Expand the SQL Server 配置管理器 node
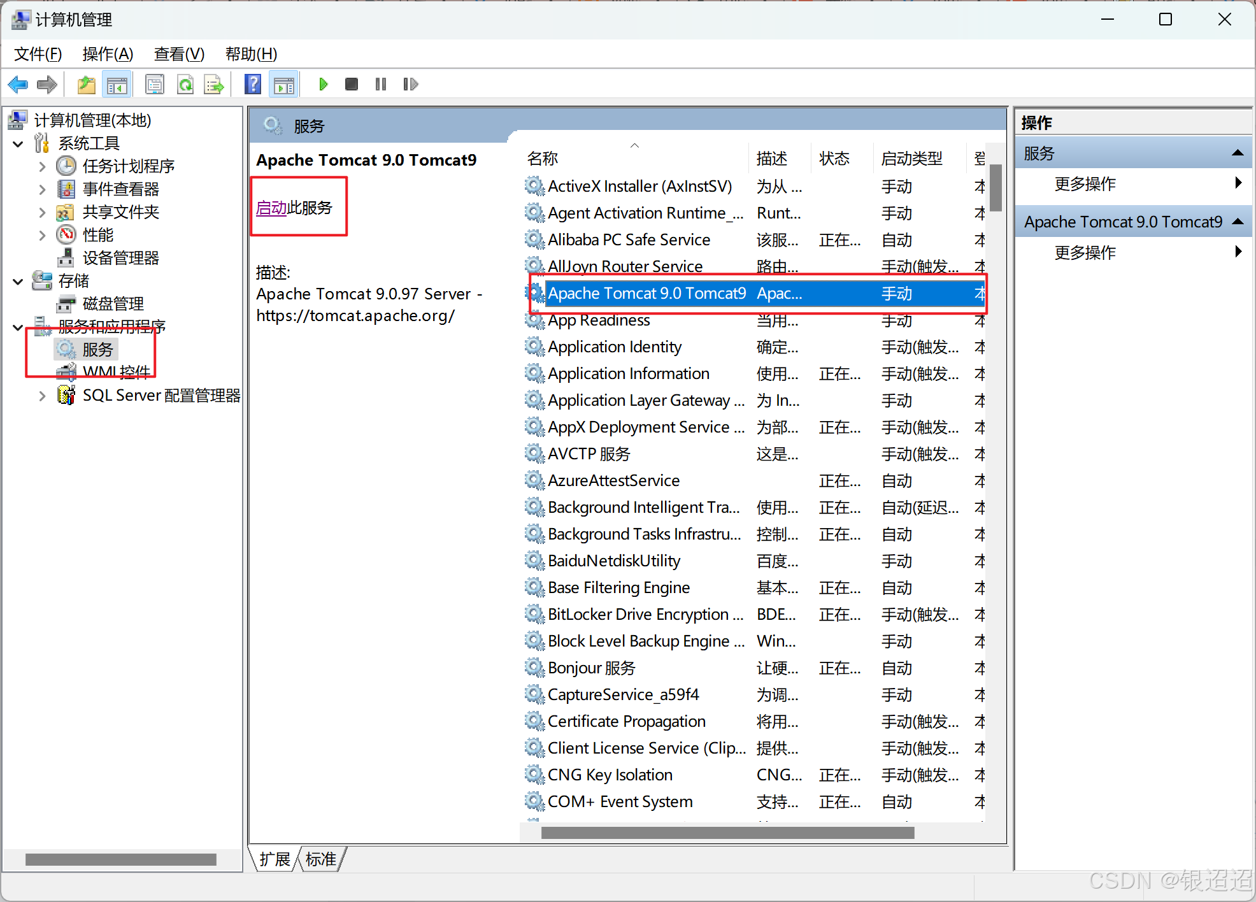1256x902 pixels. tap(42, 396)
